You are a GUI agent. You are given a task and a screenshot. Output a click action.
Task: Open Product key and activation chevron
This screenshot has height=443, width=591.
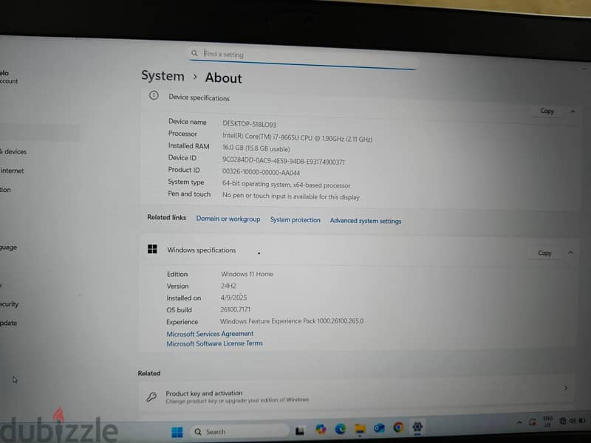click(x=566, y=388)
